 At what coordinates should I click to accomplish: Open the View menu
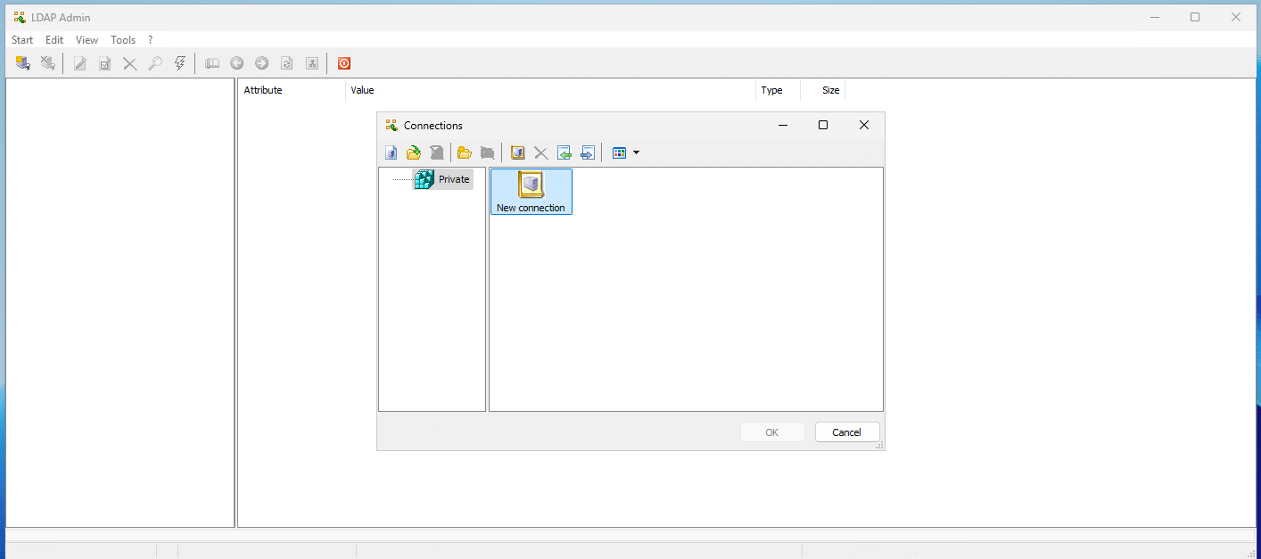tap(87, 40)
